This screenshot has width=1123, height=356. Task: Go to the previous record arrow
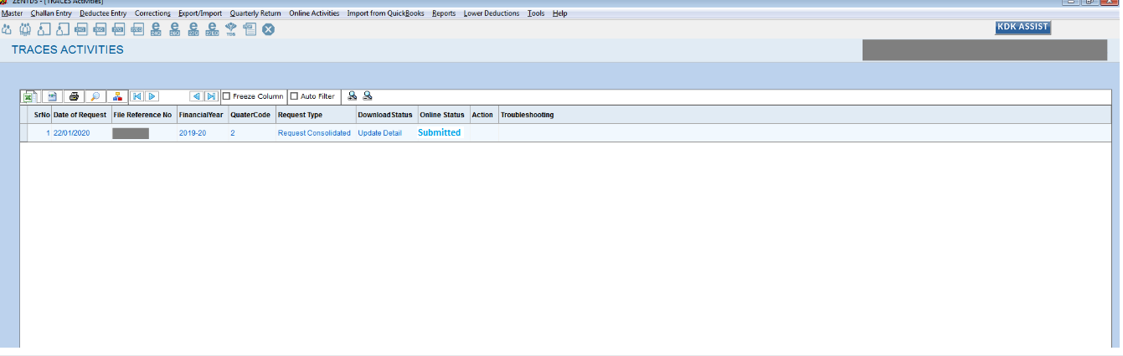point(197,96)
